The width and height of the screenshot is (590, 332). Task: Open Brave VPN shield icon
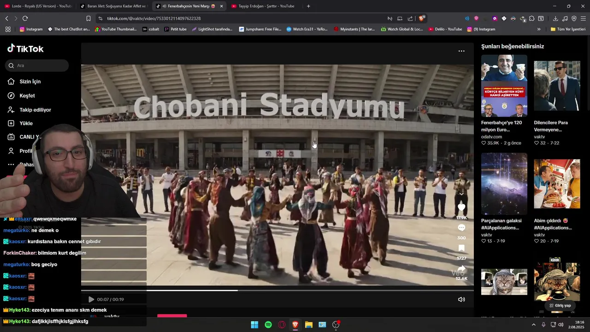point(574,18)
